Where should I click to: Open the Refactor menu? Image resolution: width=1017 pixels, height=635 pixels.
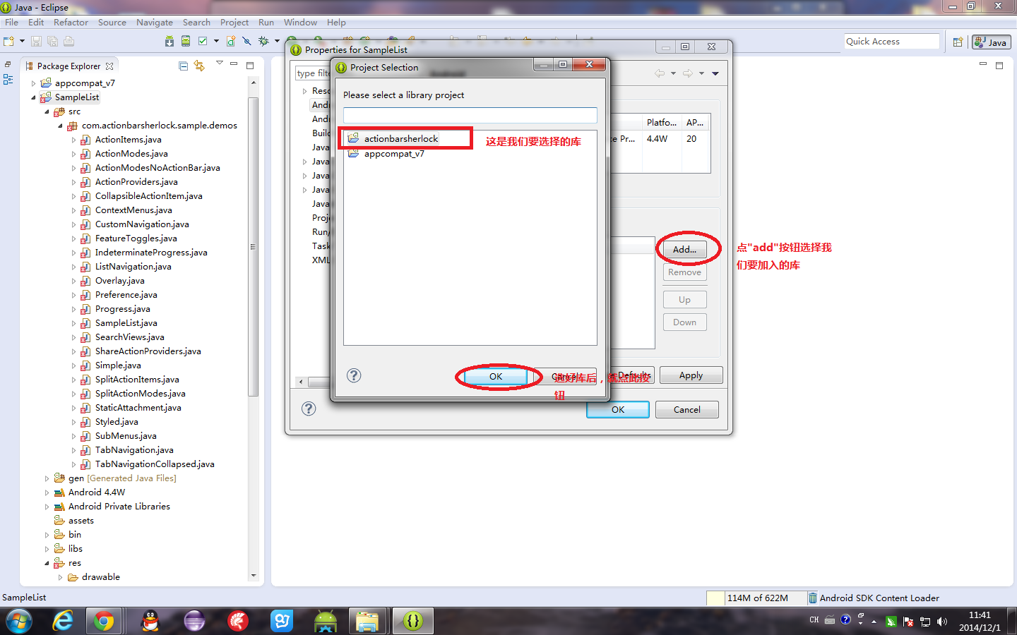click(71, 22)
